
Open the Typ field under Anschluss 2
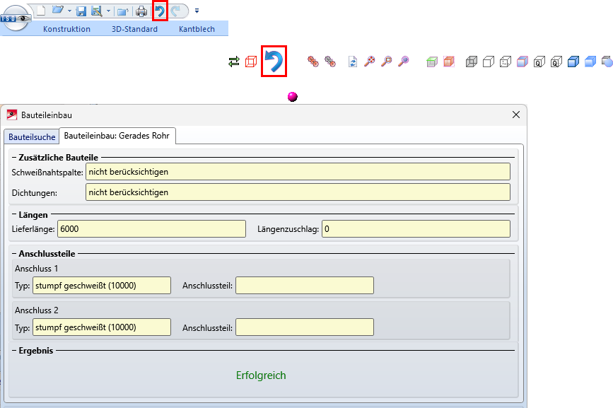pos(102,327)
